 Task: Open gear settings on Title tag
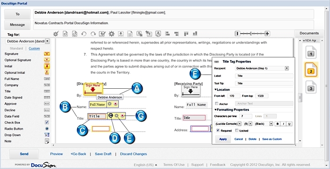pos(116,115)
